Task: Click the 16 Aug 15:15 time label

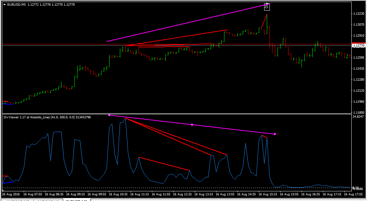Action: click(x=268, y=194)
